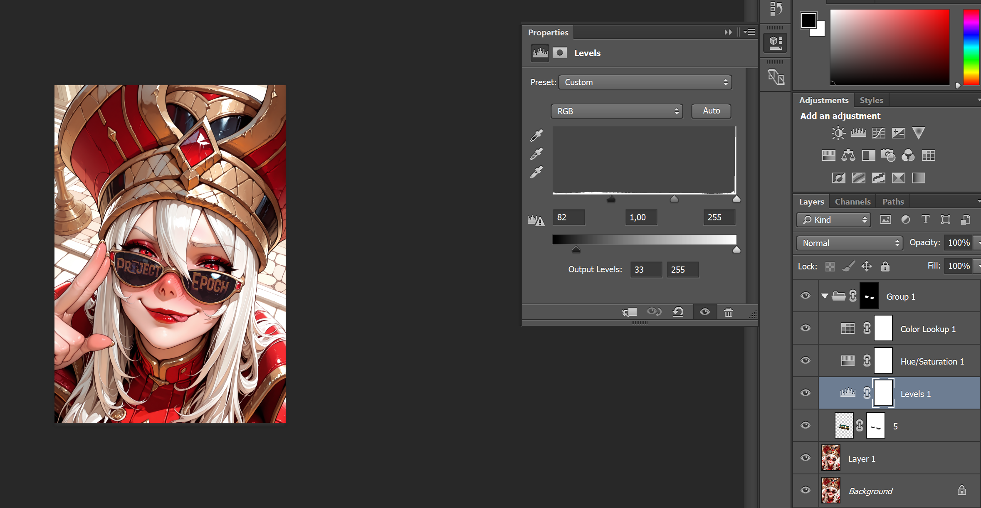The height and width of the screenshot is (508, 981).
Task: Click the white highlight input slider
Action: (736, 199)
